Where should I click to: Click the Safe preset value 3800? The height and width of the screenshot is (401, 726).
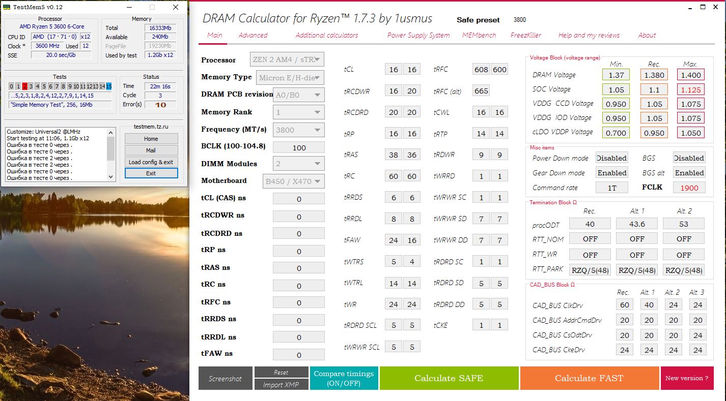pos(520,20)
